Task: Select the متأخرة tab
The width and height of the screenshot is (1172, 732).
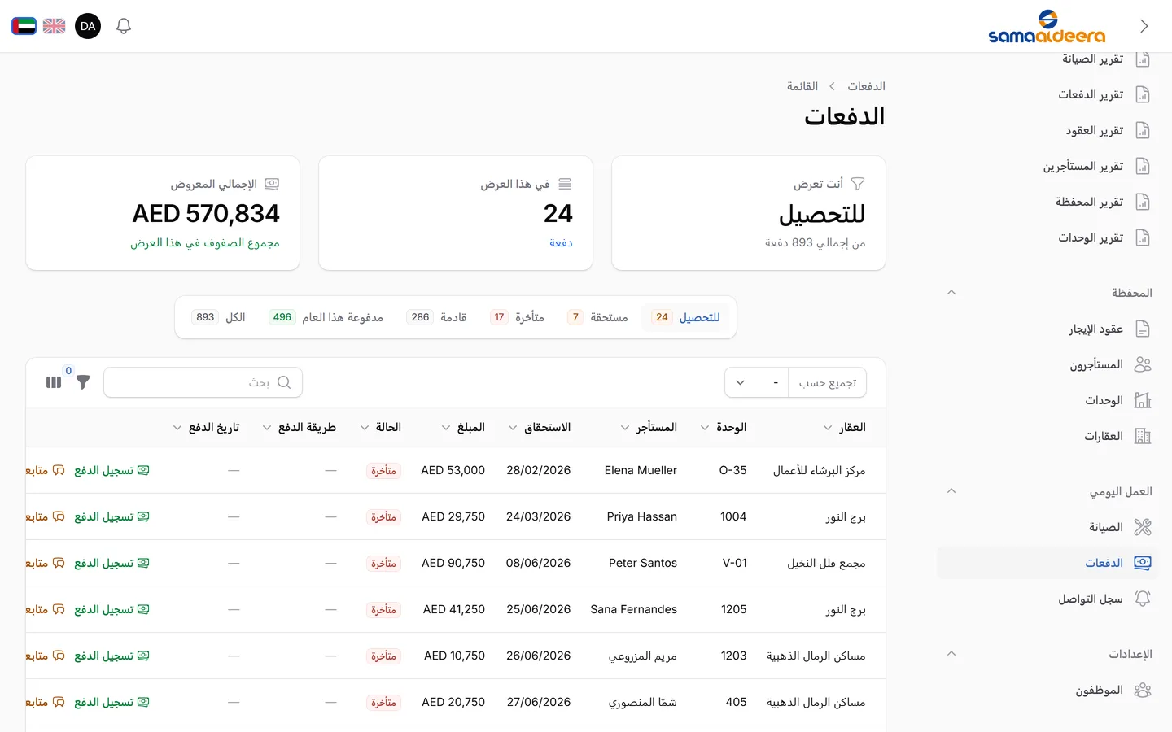Action: 518,317
